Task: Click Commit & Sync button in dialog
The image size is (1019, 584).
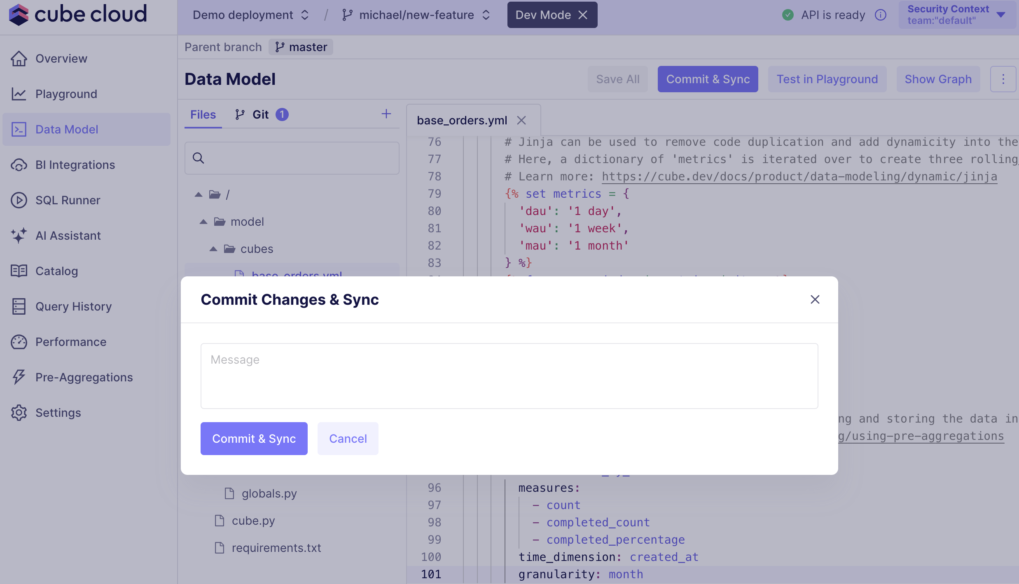Action: [x=254, y=439]
